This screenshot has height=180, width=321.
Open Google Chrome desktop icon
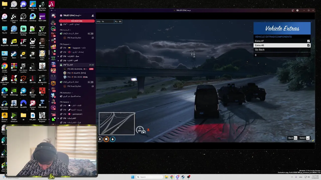[5, 67]
